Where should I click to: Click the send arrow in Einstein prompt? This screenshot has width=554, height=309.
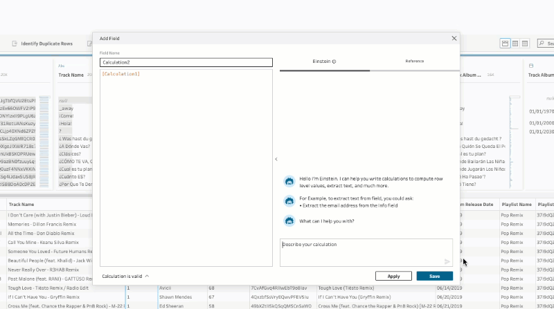coord(447,261)
